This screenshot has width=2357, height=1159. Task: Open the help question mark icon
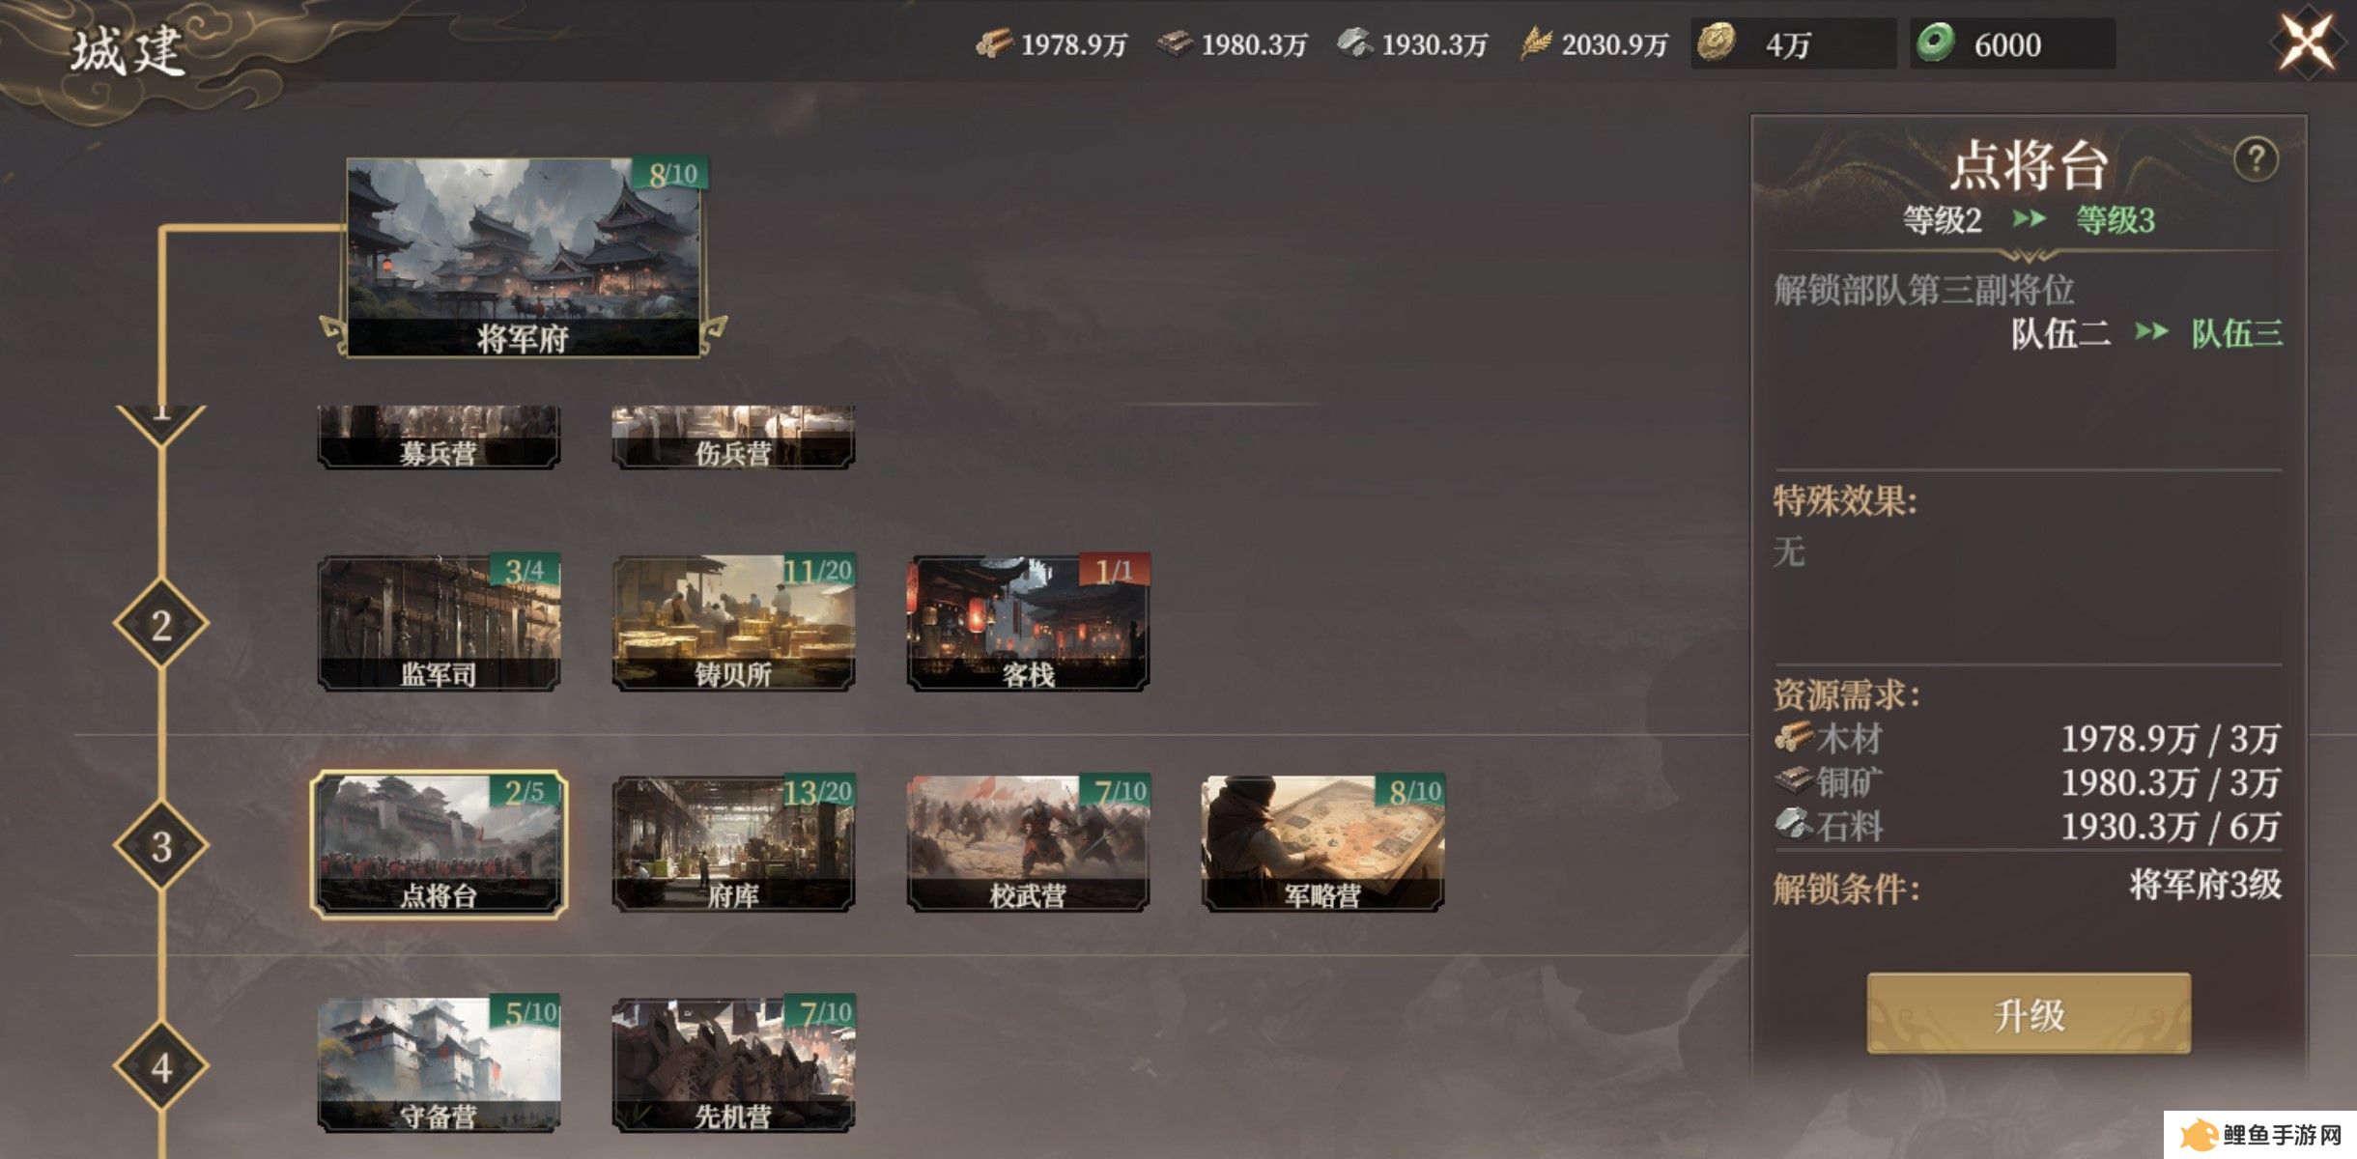click(x=2257, y=159)
